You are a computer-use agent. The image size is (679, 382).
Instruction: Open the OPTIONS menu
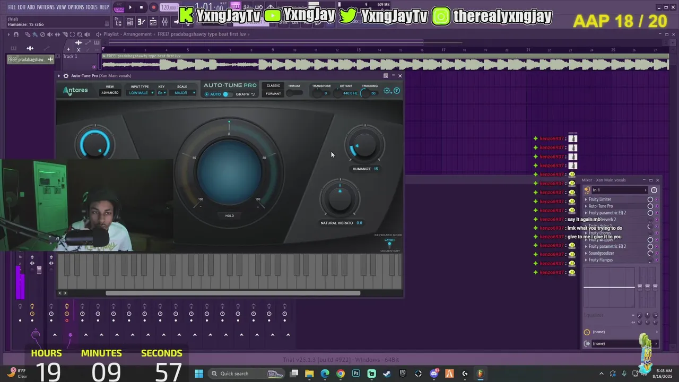point(76,7)
